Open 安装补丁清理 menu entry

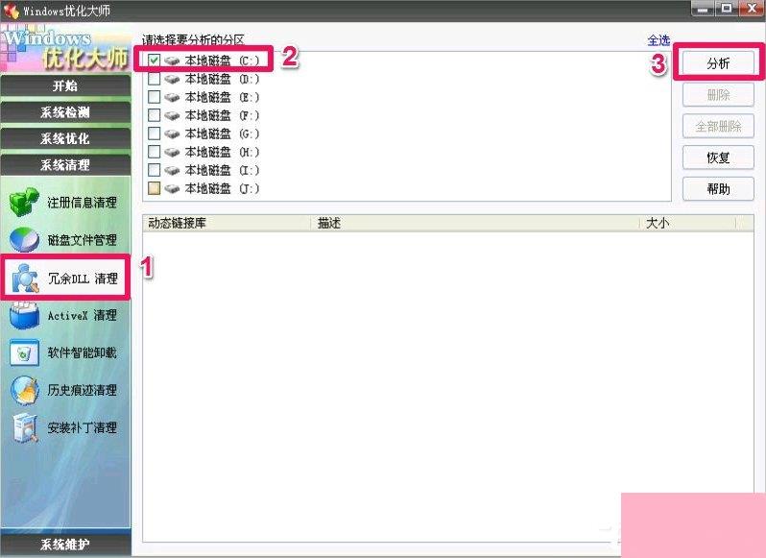(83, 427)
